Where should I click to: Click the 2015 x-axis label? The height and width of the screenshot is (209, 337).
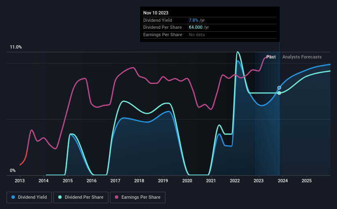coord(68,181)
